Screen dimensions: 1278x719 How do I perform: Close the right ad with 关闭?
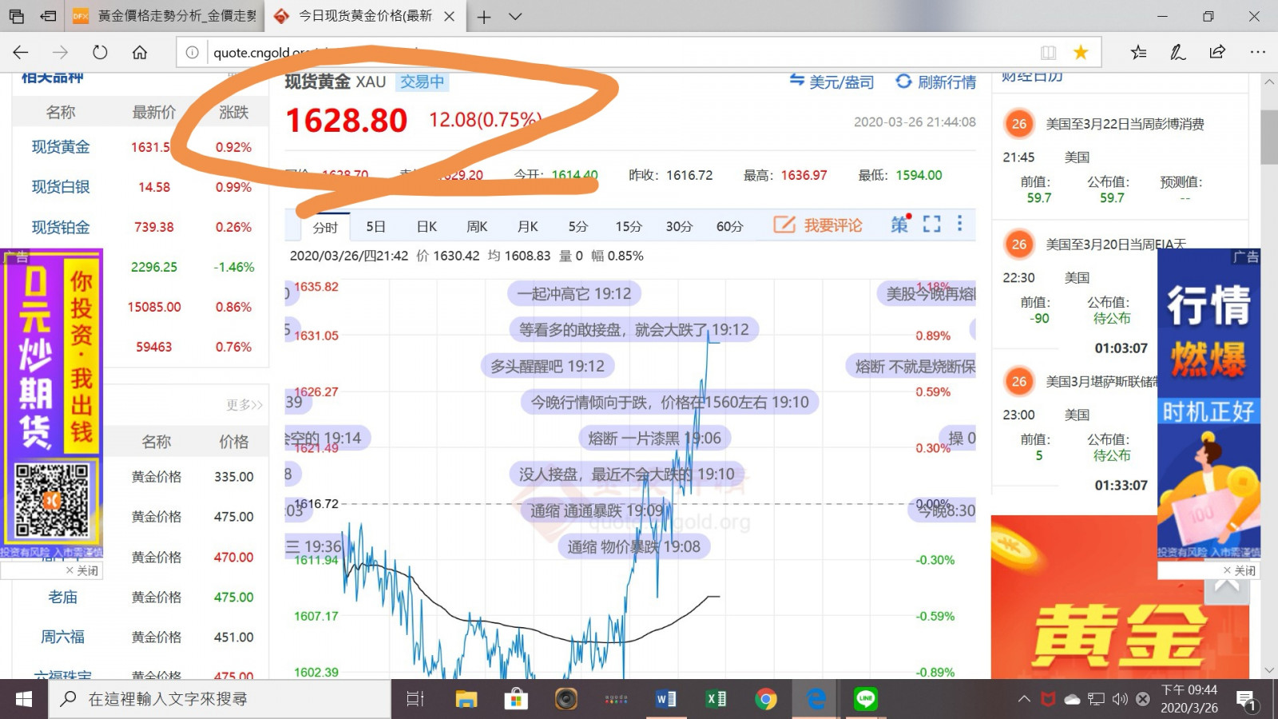pyautogui.click(x=1240, y=570)
